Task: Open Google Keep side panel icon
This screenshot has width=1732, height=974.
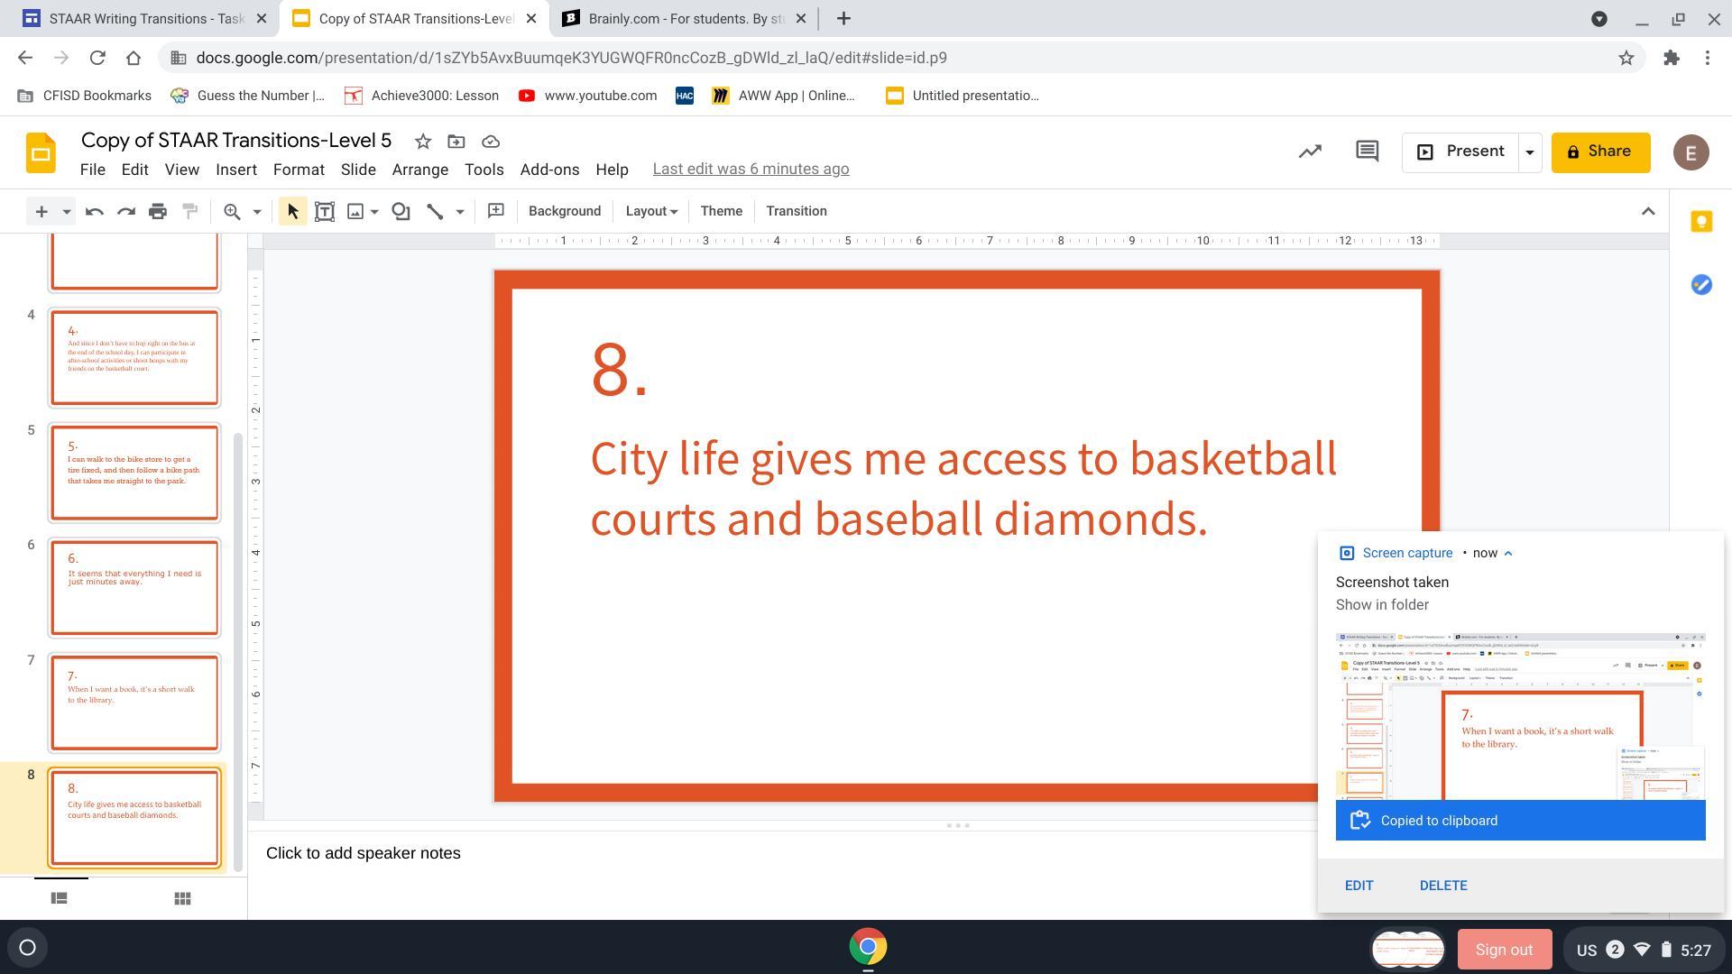Action: pyautogui.click(x=1700, y=222)
